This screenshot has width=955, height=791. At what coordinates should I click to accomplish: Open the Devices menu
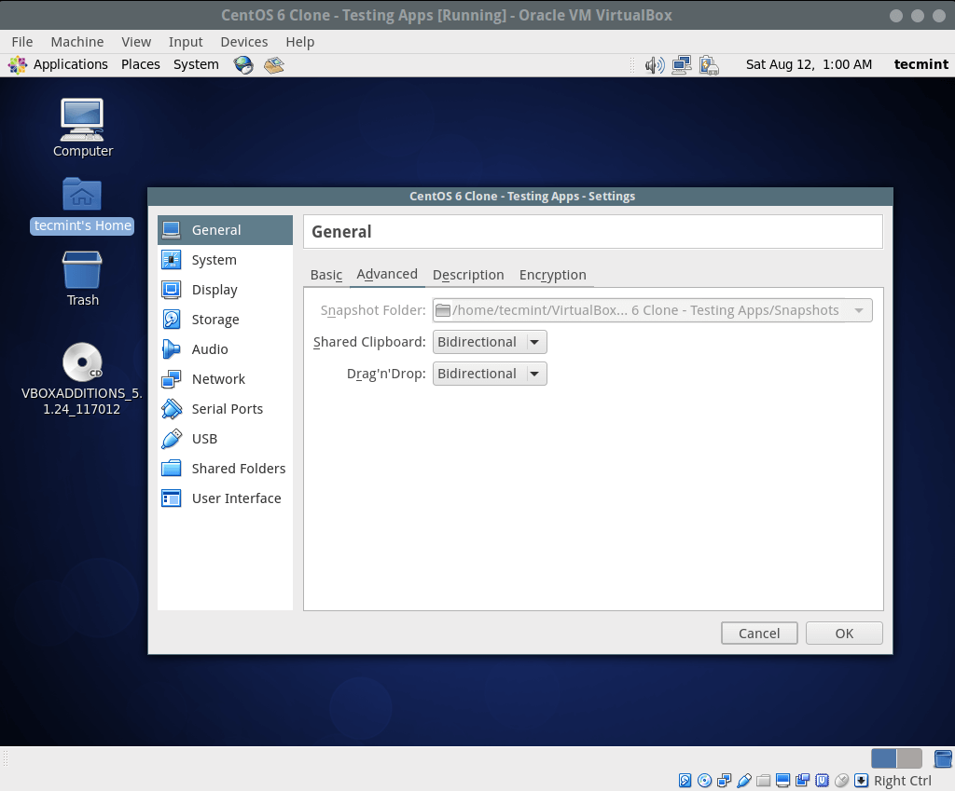243,42
